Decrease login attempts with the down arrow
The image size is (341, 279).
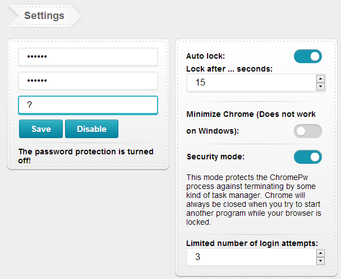pyautogui.click(x=320, y=261)
